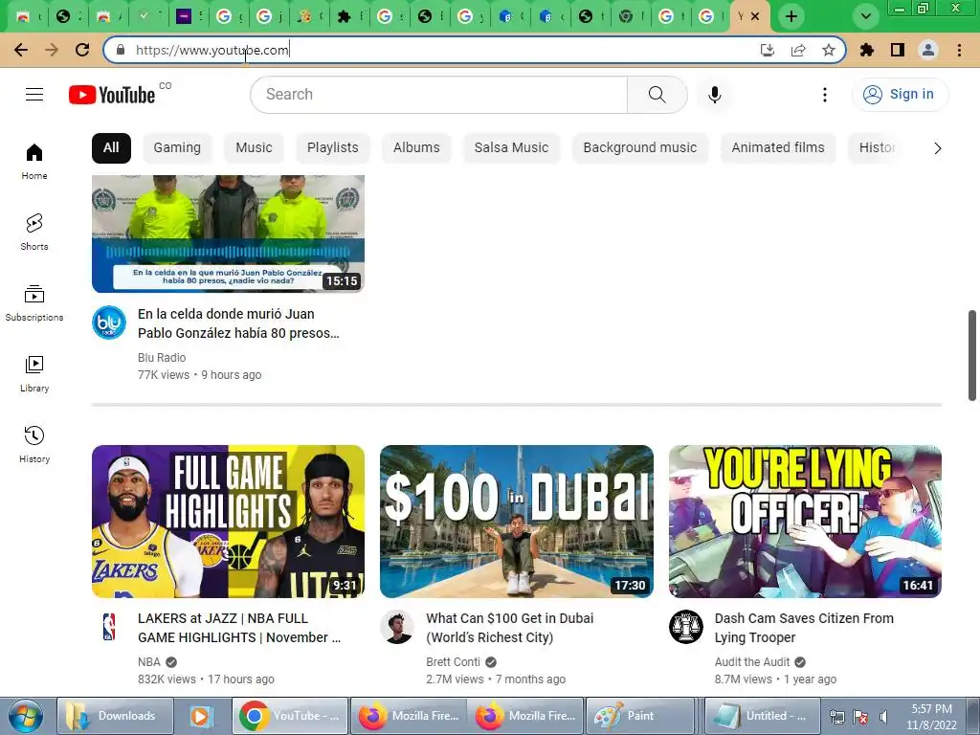Show more category chips with right arrow
The height and width of the screenshot is (735, 980).
[937, 148]
